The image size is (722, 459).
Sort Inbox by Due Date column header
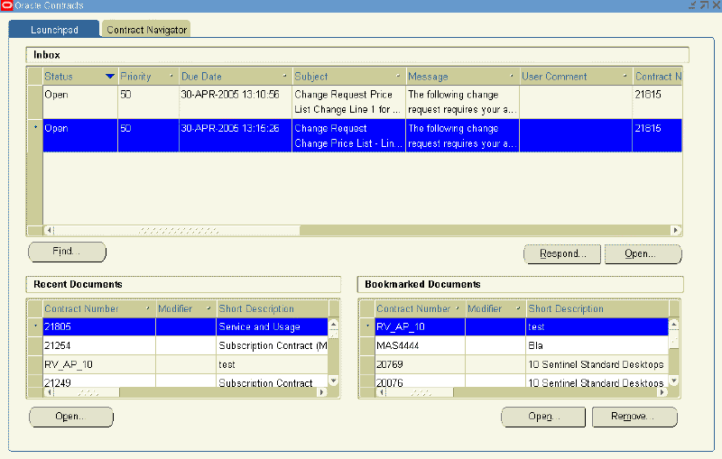pos(236,77)
